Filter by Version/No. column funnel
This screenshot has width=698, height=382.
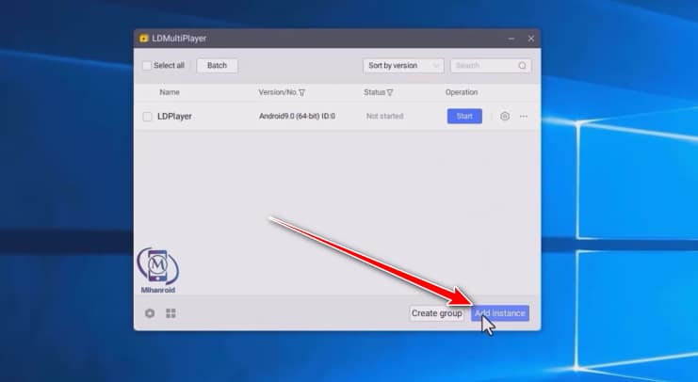[301, 92]
